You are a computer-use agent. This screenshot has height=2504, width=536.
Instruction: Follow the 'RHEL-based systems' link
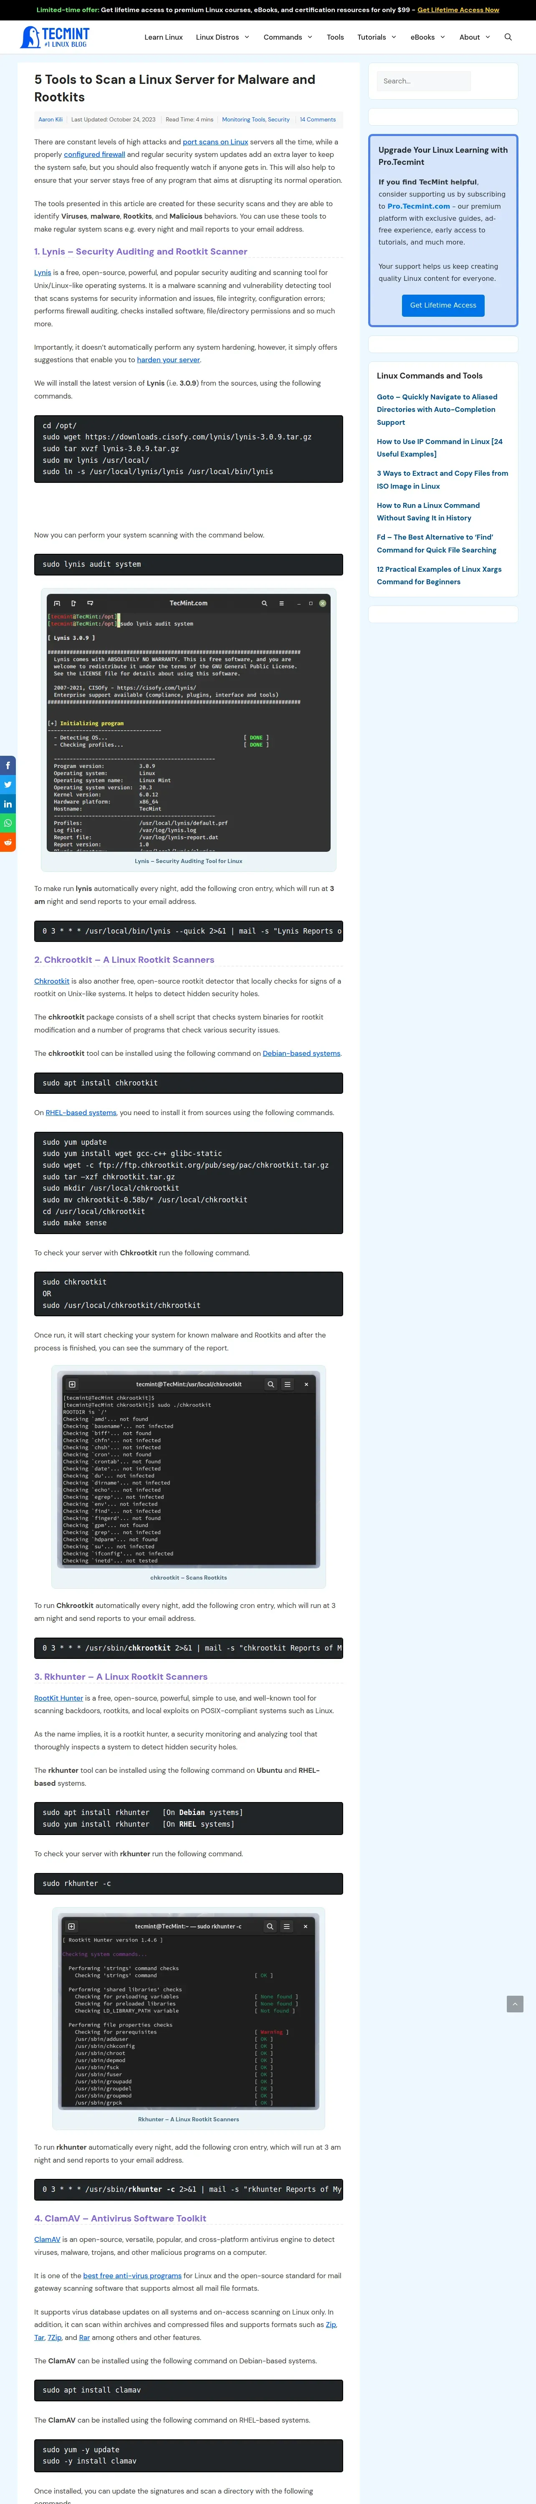tap(81, 1113)
